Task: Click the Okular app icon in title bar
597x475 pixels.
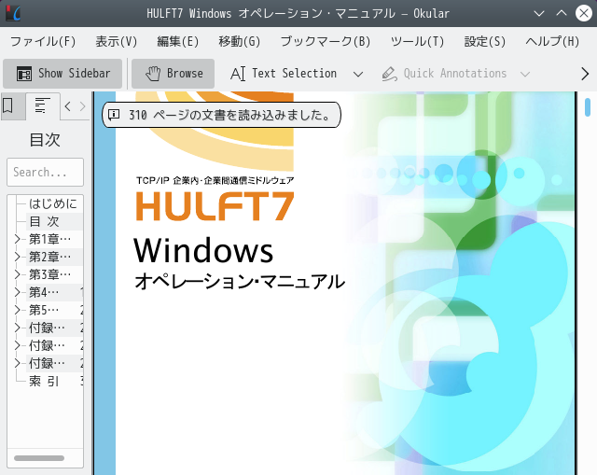Action: tap(13, 13)
